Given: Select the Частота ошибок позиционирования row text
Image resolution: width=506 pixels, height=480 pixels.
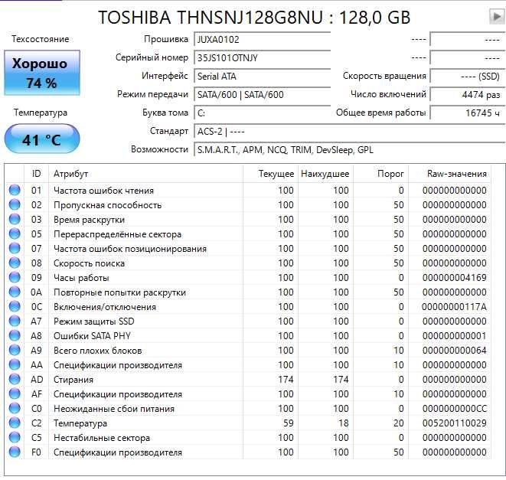Looking at the screenshot, I should 130,249.
